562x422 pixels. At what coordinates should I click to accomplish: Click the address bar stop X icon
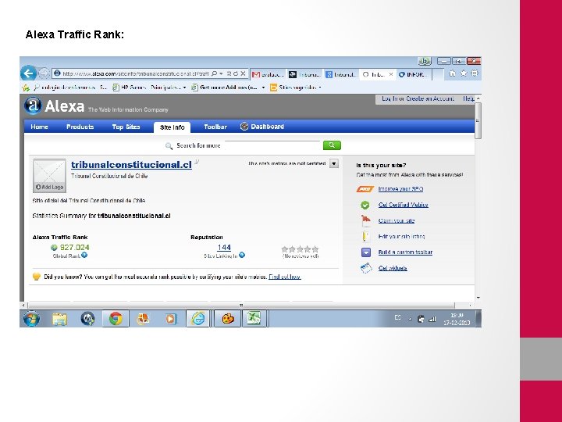coord(243,73)
